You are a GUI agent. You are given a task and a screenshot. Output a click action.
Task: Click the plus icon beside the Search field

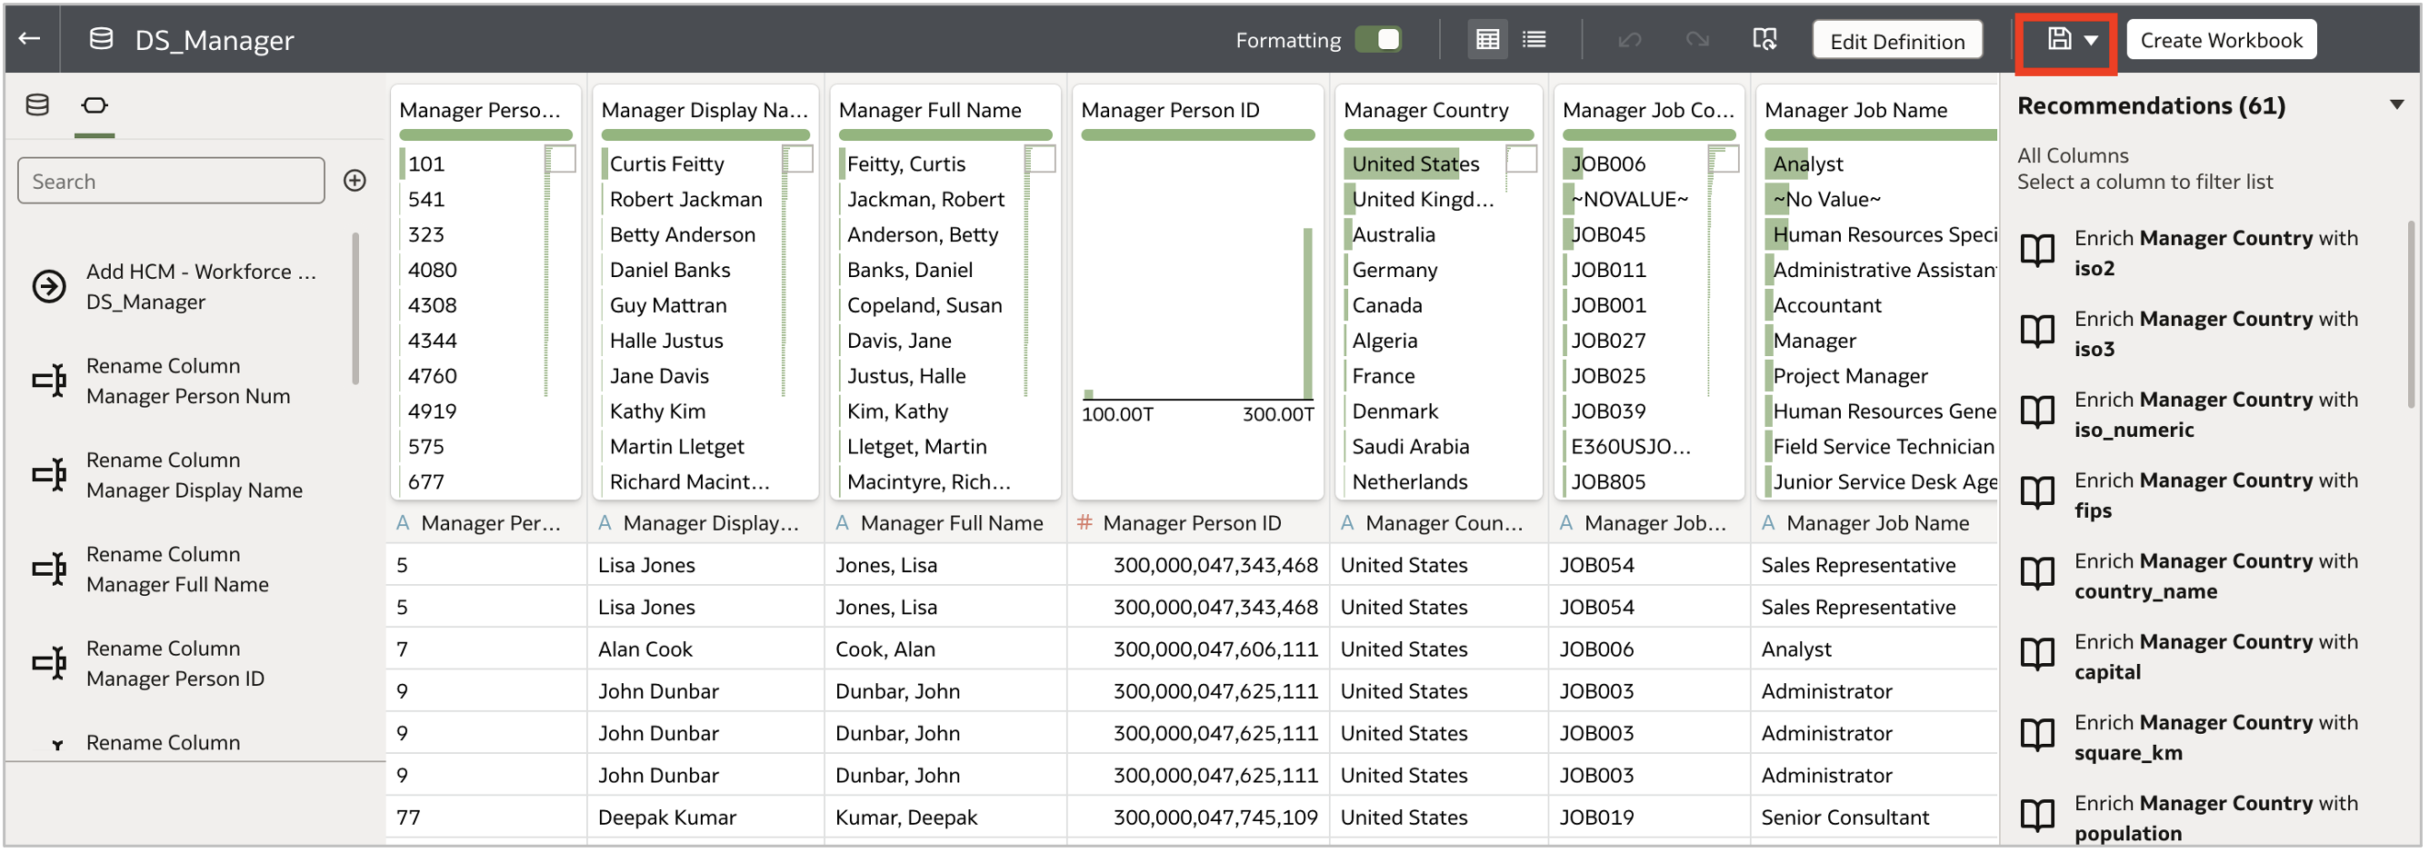point(355,181)
